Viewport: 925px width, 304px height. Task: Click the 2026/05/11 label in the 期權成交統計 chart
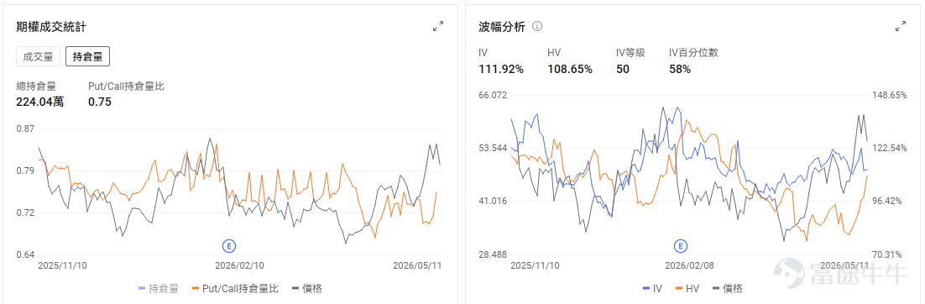[418, 265]
